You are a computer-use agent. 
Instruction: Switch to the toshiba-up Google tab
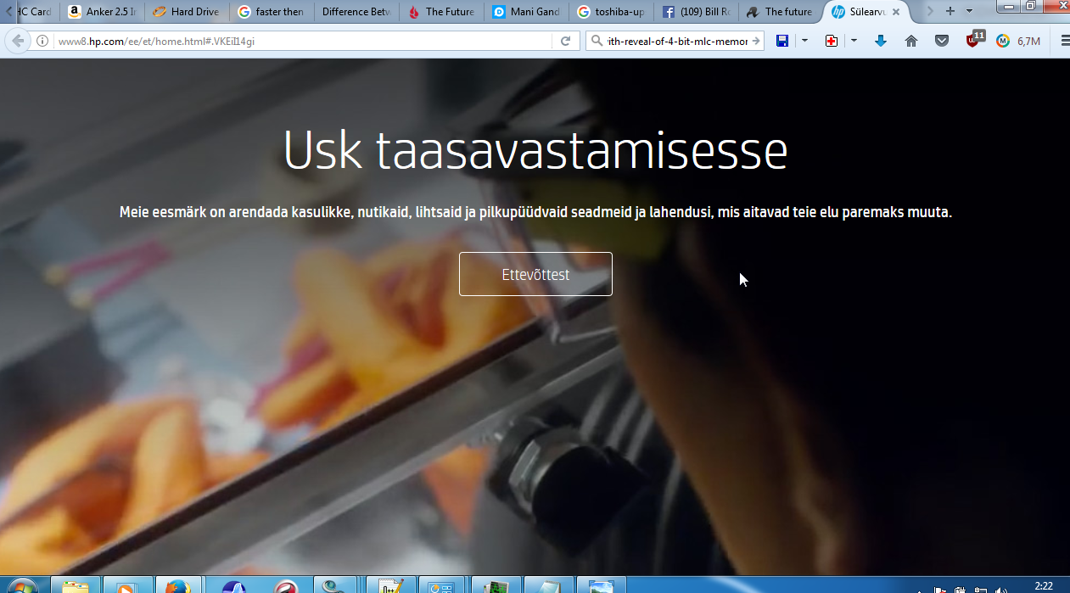tap(610, 12)
